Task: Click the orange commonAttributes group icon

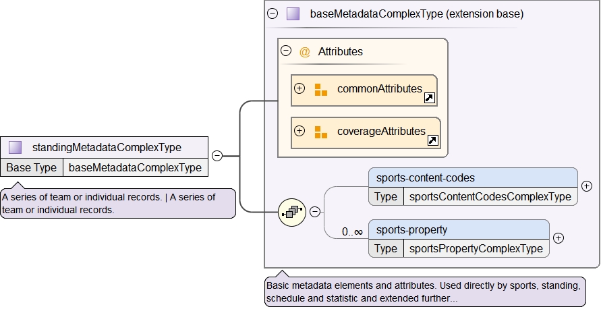Action: click(320, 89)
